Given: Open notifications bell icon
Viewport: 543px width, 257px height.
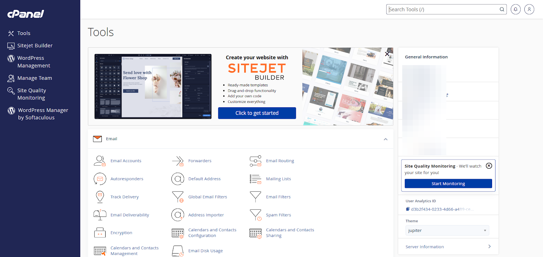Looking at the screenshot, I should coord(516,9).
